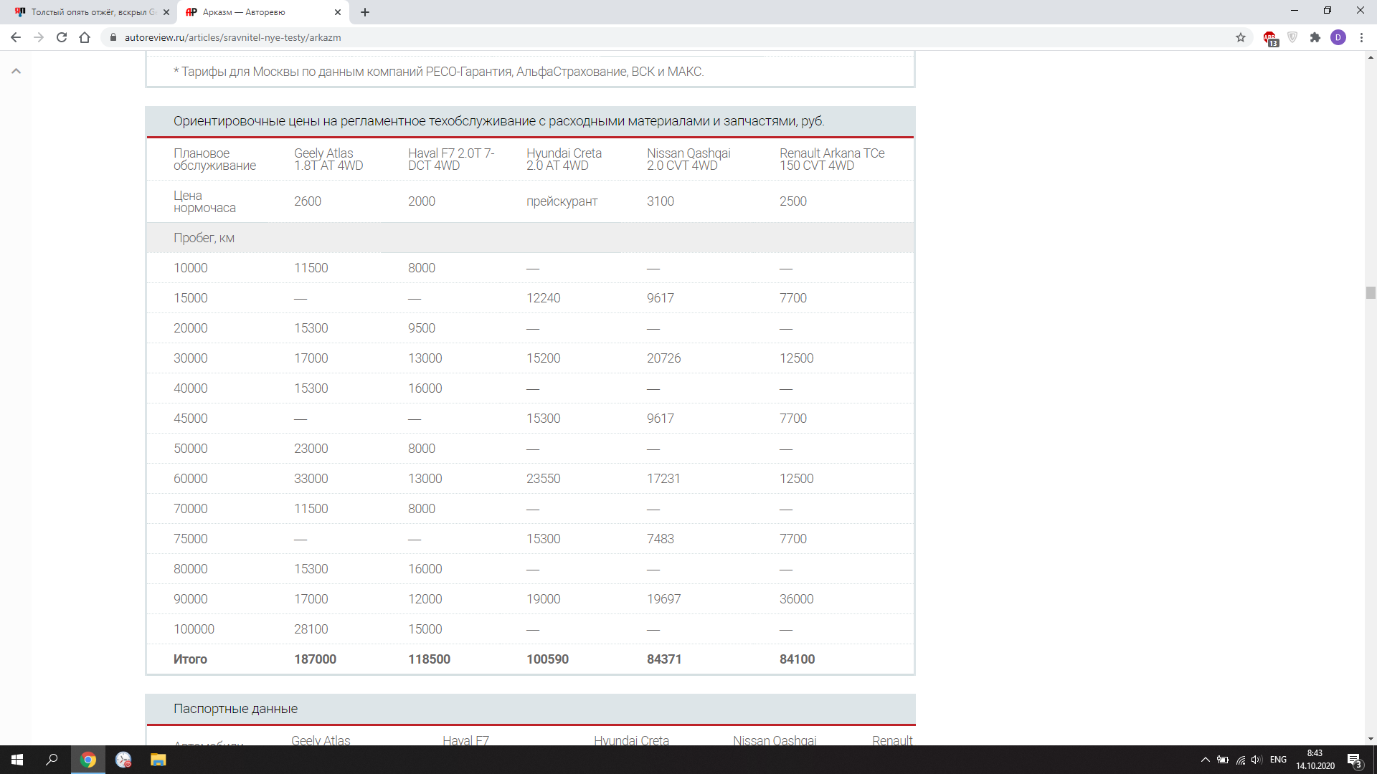Click the value 33000 in the table

[x=311, y=479]
